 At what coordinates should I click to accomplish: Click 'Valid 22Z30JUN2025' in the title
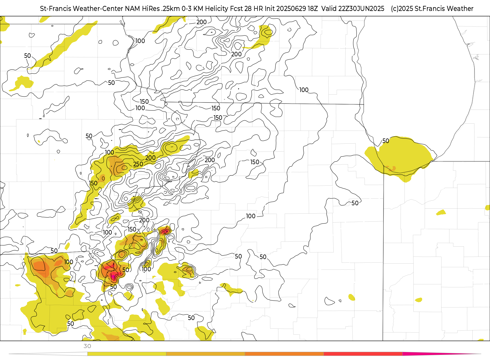(x=353, y=9)
